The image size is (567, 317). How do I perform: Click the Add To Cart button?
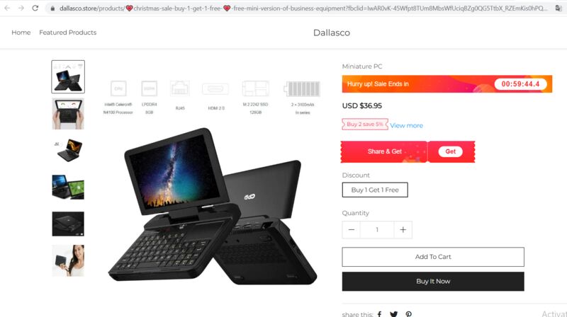tap(433, 257)
